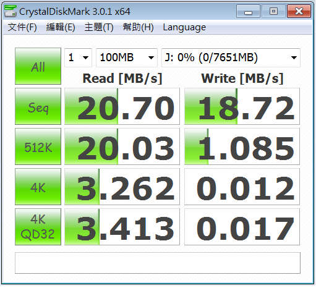
Task: Open the test count dropdown showing 1
Action: 78,57
